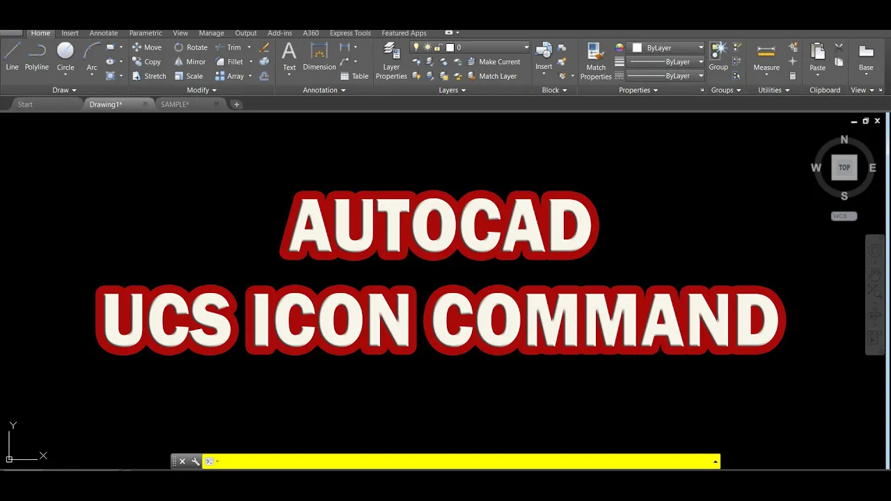Open Layer Properties manager

point(391,61)
